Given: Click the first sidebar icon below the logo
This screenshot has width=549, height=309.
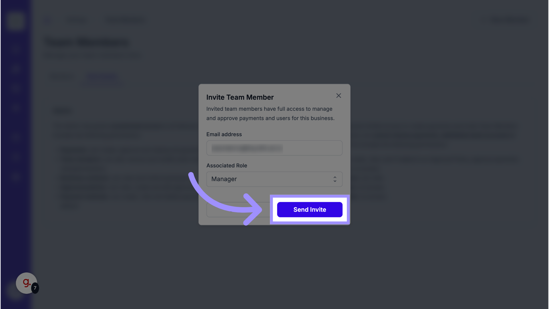Looking at the screenshot, I should point(15,49).
